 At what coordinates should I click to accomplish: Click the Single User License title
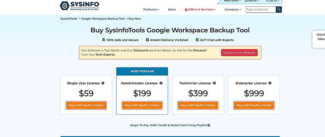(83, 83)
